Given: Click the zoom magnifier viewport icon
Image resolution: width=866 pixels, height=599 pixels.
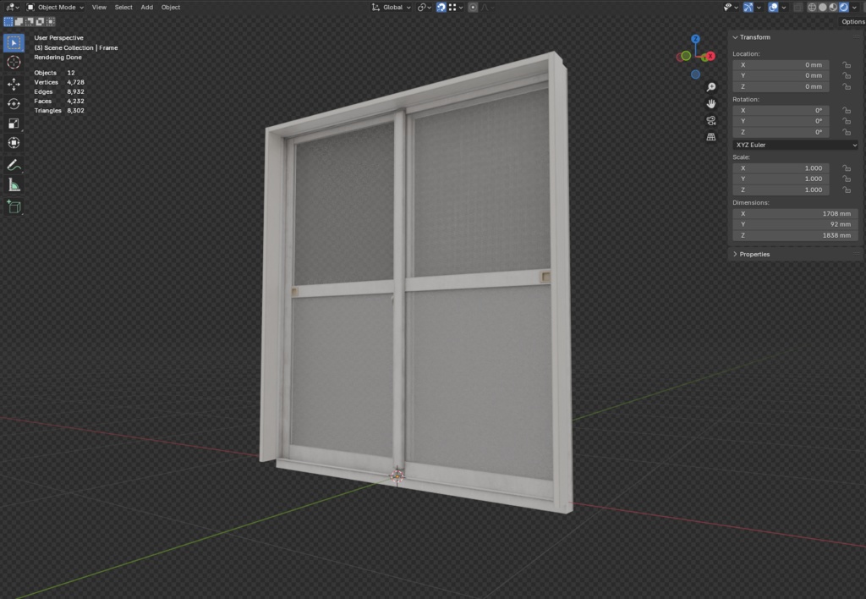Looking at the screenshot, I should pos(710,87).
